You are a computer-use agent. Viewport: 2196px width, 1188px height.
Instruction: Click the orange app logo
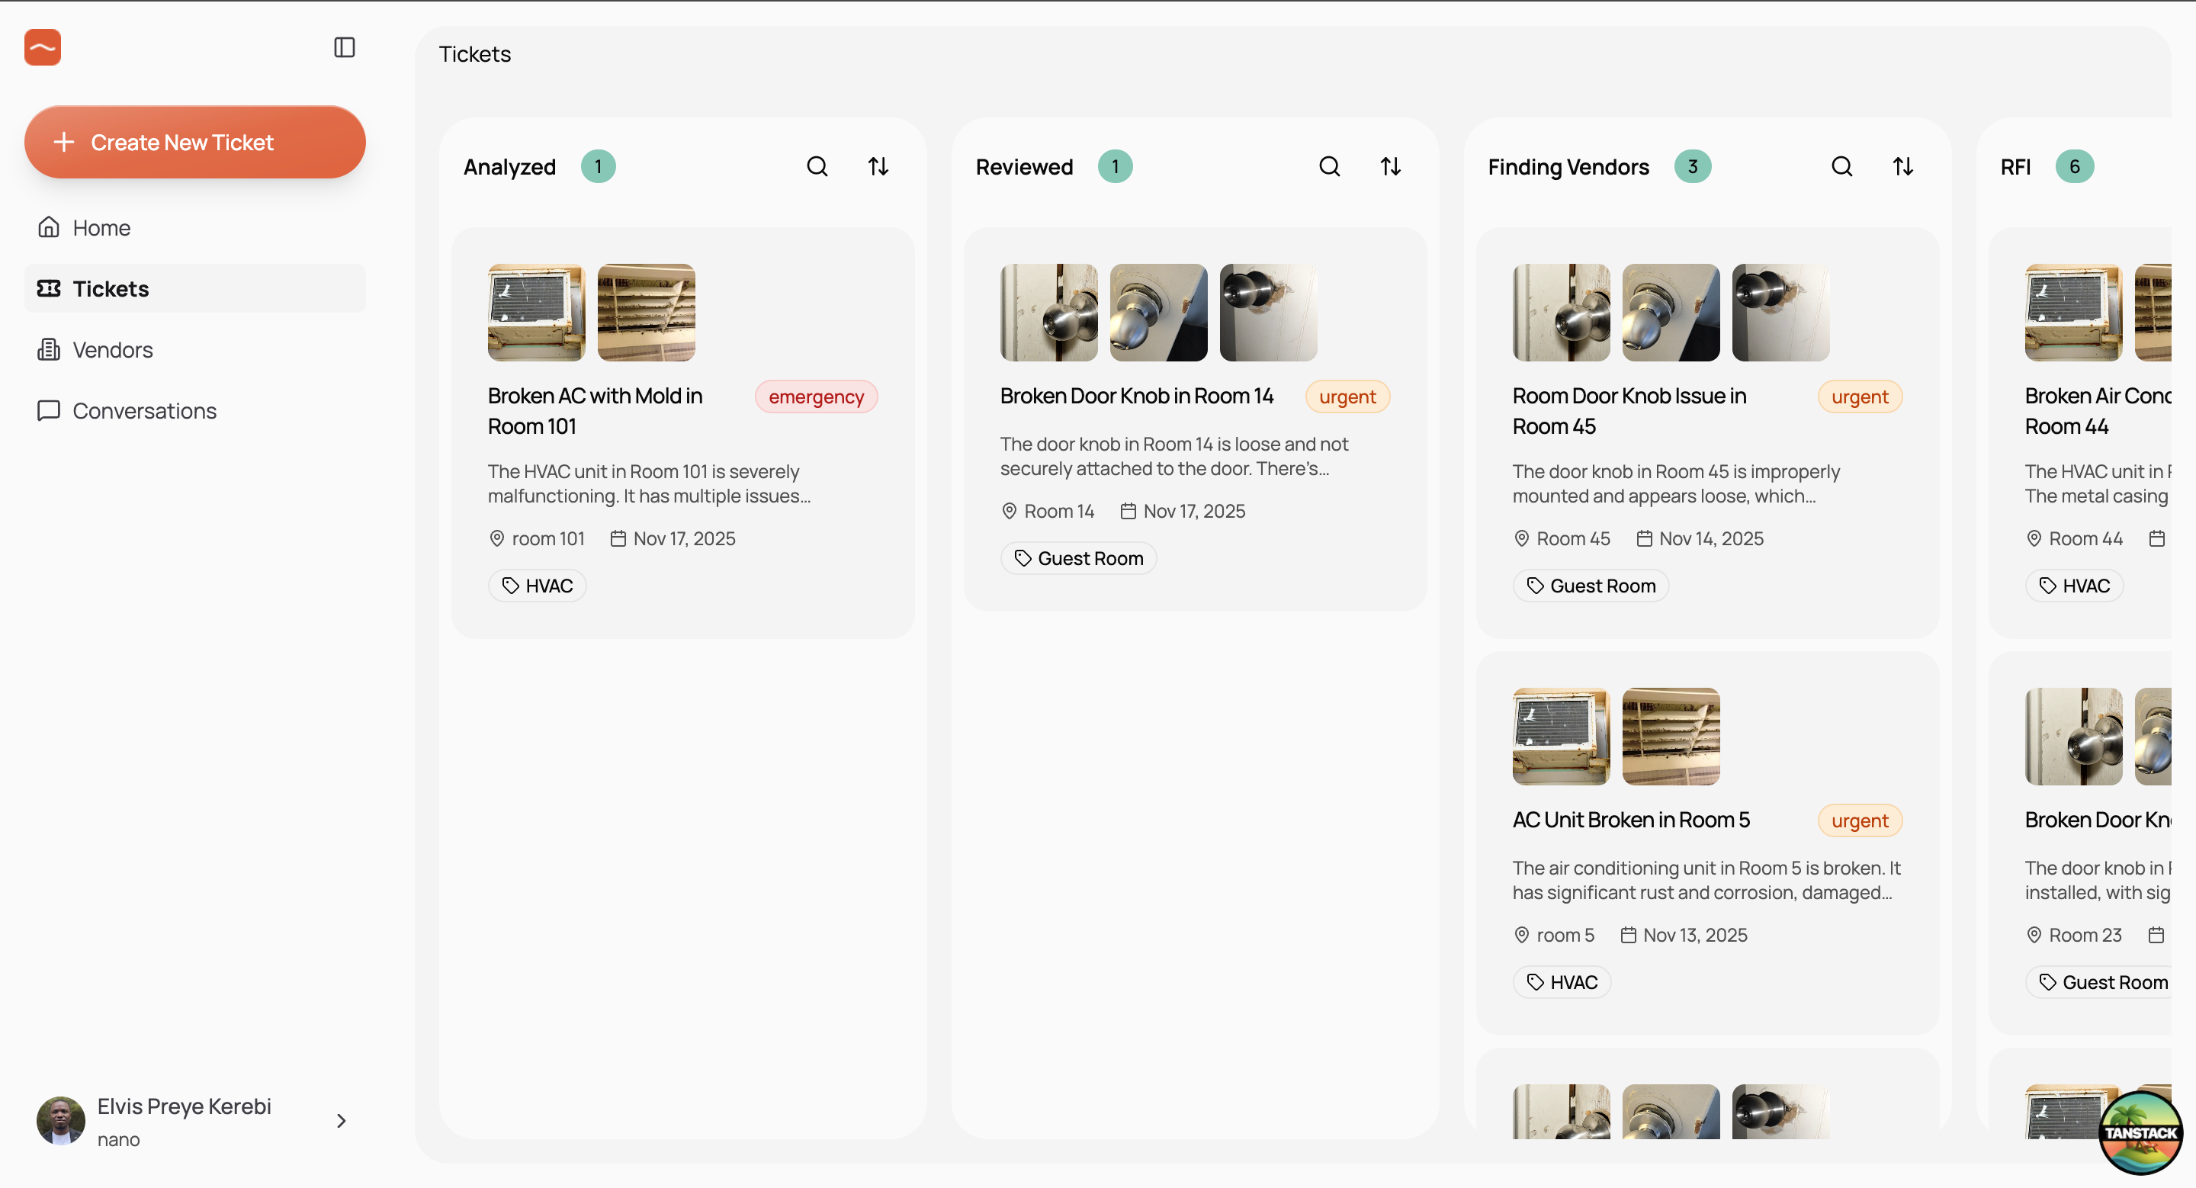pos(43,48)
